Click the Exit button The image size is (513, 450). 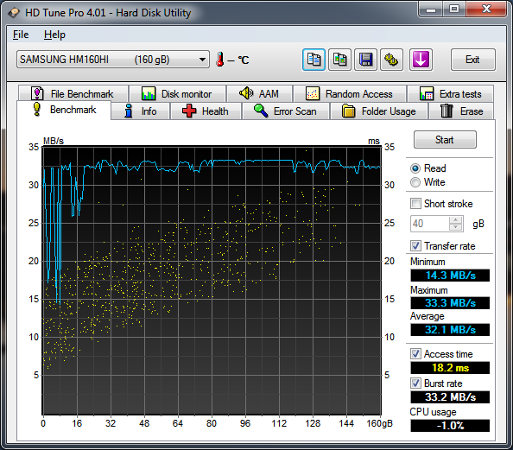[x=472, y=60]
